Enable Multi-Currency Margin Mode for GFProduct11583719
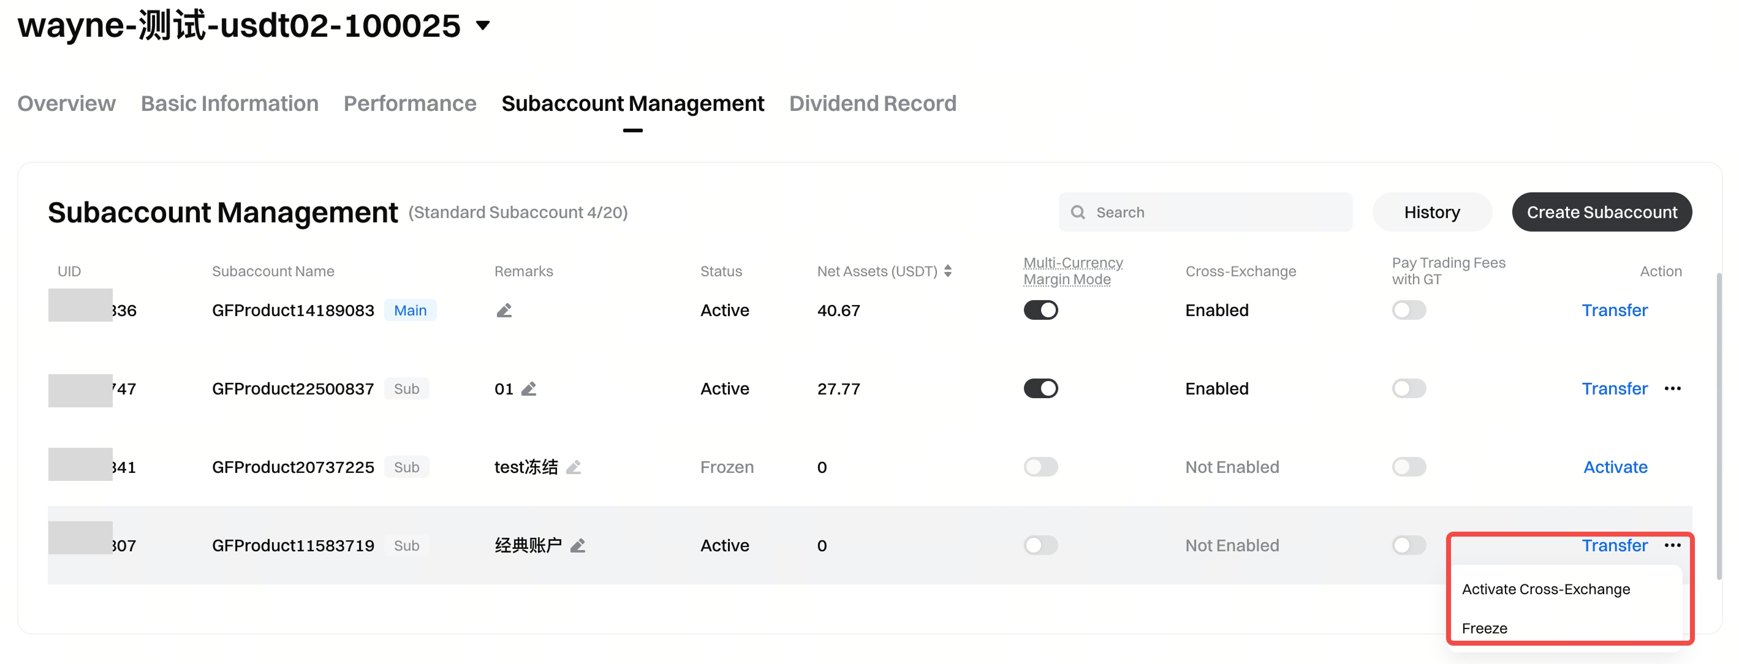Screen dimensions: 1739x664 pyautogui.click(x=1040, y=545)
